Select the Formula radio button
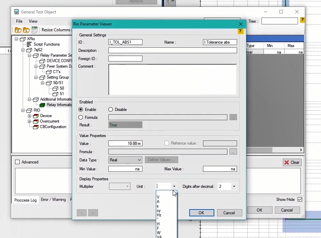The height and width of the screenshot is (238, 321). coord(81,117)
